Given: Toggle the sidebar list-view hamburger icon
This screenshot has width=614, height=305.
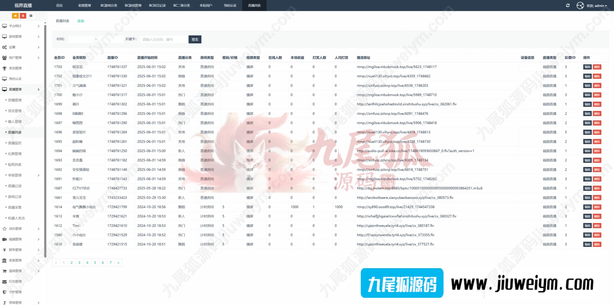Looking at the screenshot, I should (x=31, y=16).
